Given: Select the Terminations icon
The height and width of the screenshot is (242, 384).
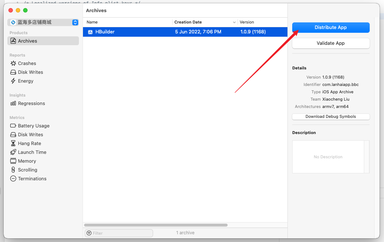Looking at the screenshot, I should (x=13, y=178).
